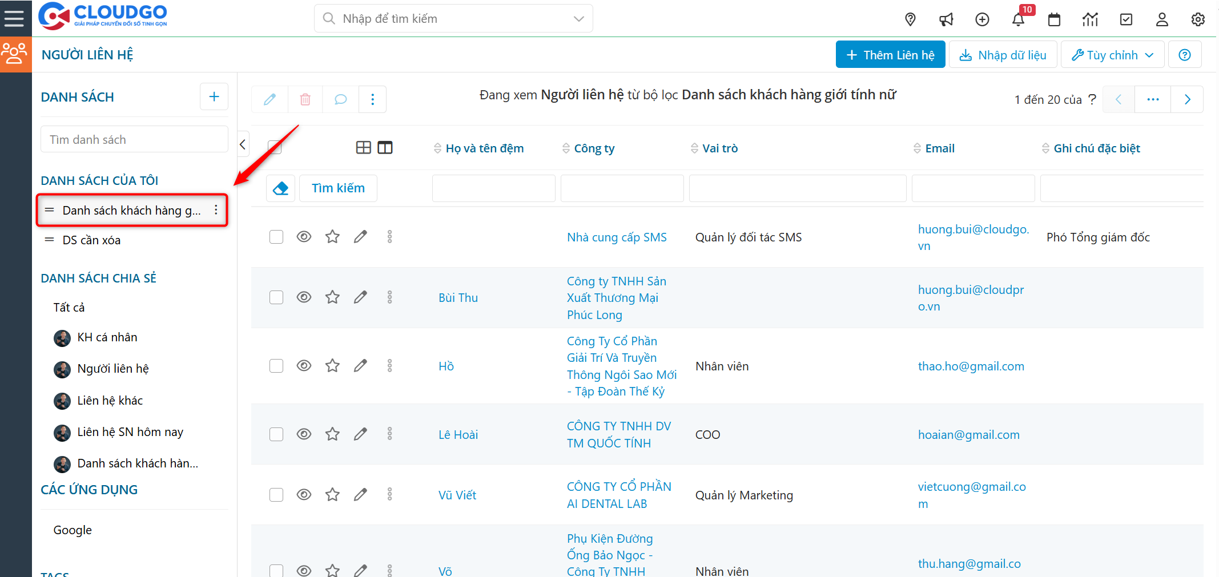
Task: Tick the checkbox for Bùi Thu row
Action: 276,297
